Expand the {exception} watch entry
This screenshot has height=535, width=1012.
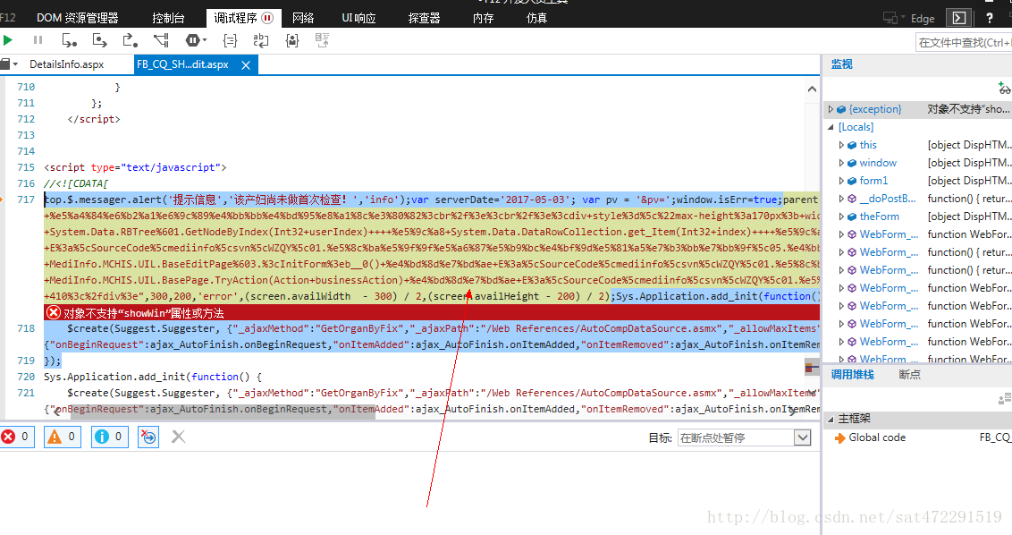pyautogui.click(x=831, y=109)
